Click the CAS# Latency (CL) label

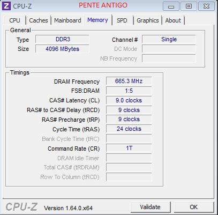74,100
